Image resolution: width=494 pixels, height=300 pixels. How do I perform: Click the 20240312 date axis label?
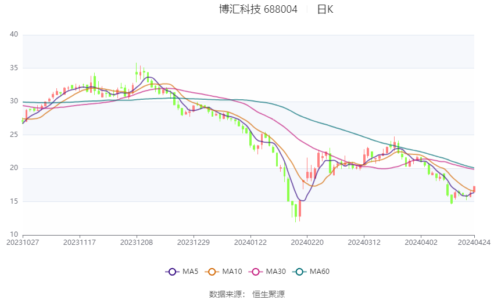364,243
